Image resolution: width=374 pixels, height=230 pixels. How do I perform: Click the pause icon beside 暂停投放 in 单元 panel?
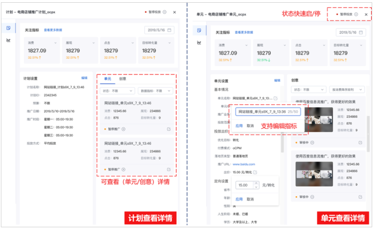tap(356, 14)
